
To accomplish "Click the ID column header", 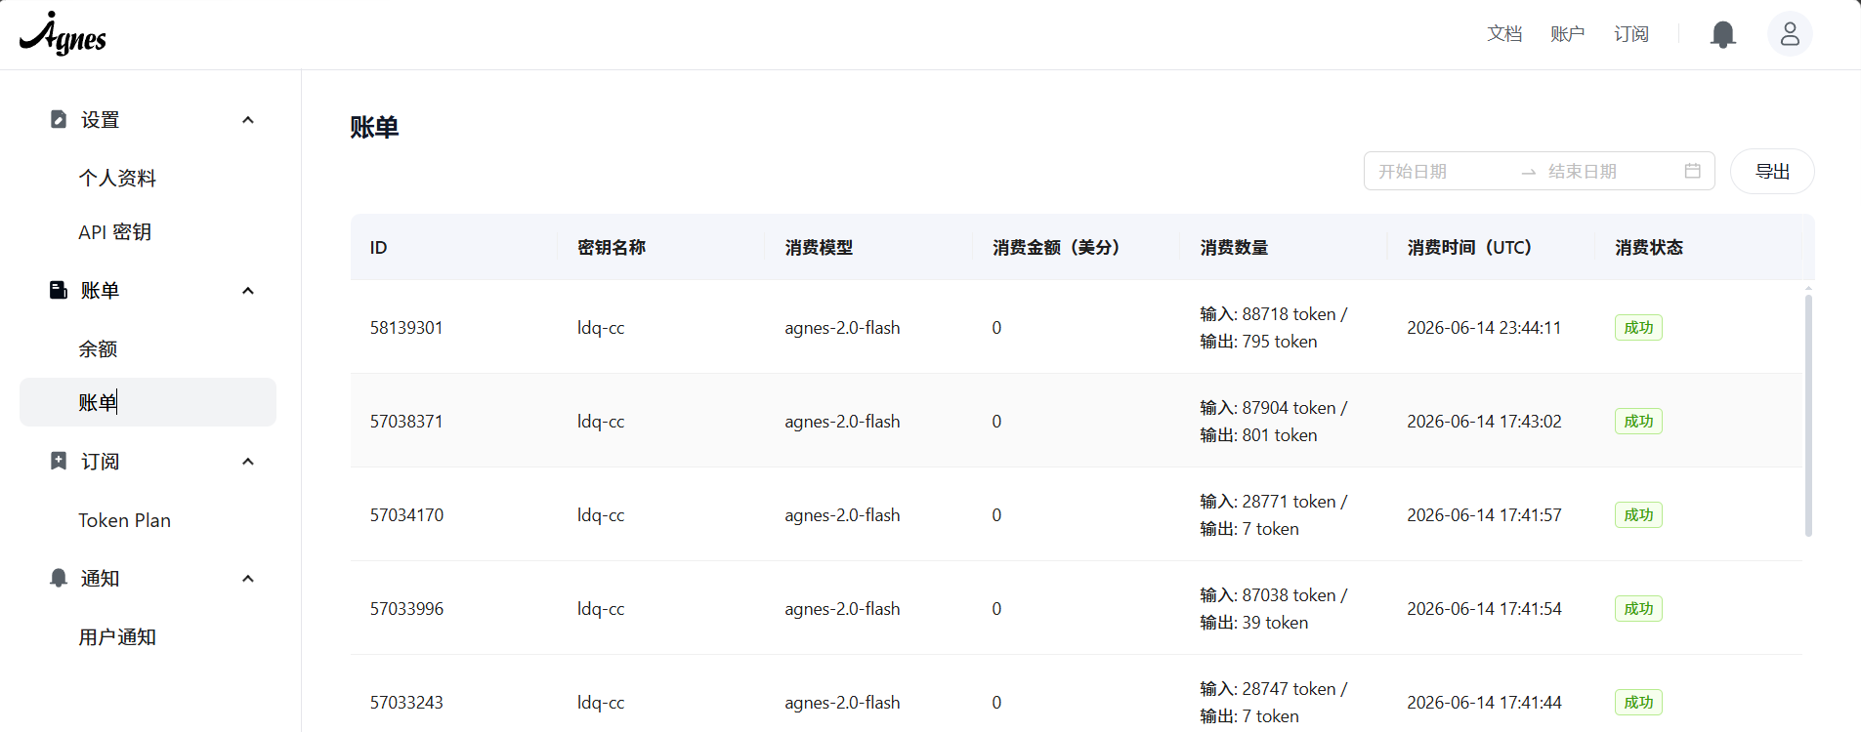I will tap(454, 247).
